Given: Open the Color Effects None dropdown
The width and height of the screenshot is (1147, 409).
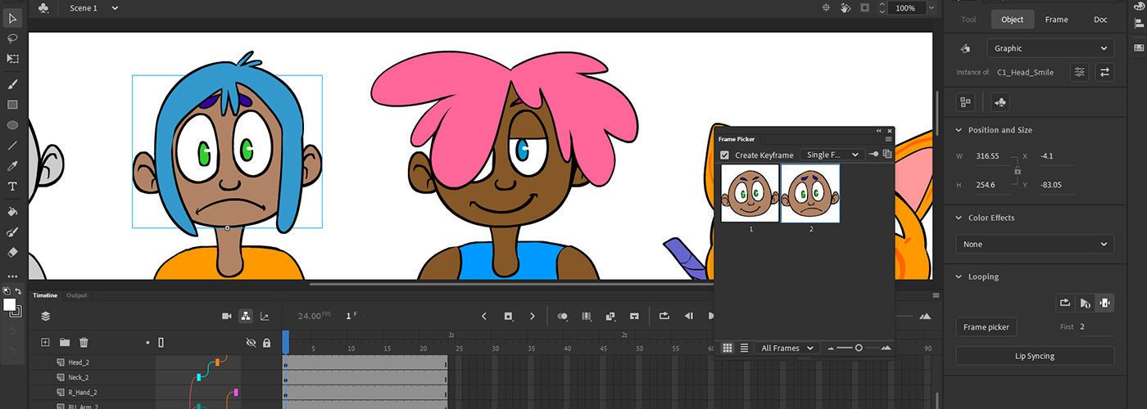Looking at the screenshot, I should pyautogui.click(x=1035, y=244).
